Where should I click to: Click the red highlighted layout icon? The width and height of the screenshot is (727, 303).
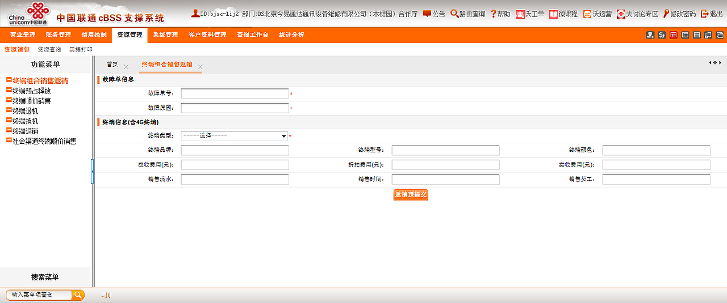[x=674, y=35]
